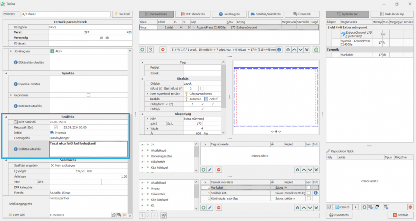Edit Termék művelete with the pencil icon

[210, 207]
